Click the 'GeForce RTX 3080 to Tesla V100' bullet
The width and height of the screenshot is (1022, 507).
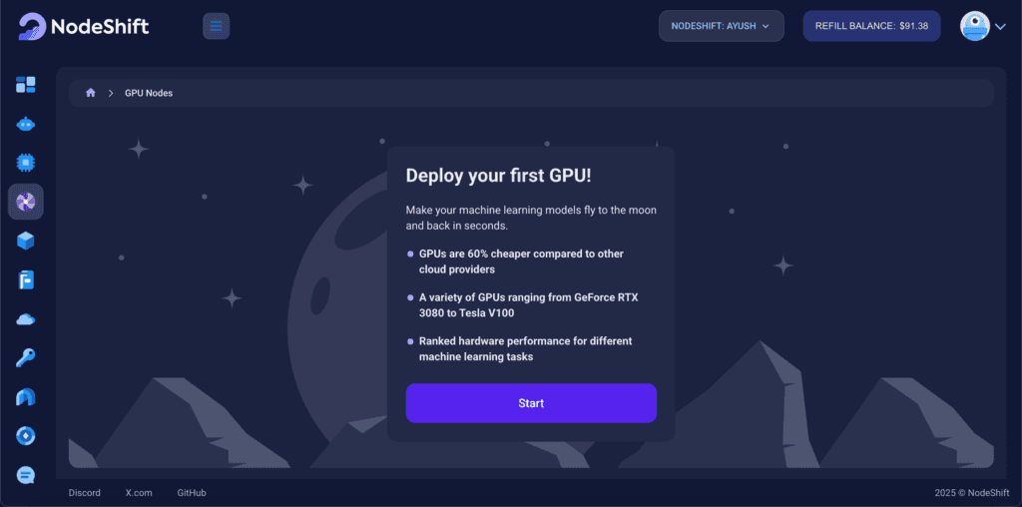coord(529,305)
